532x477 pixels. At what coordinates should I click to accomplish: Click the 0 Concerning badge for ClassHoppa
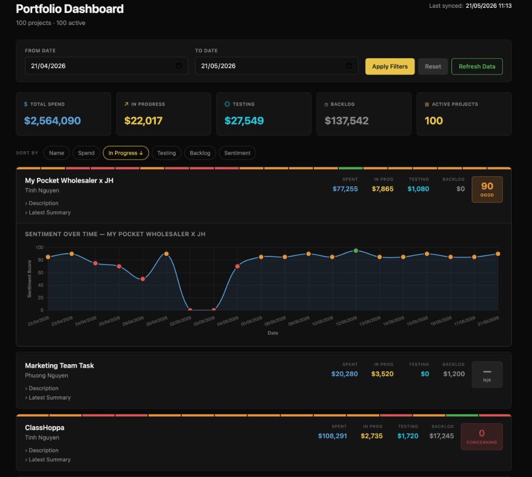pos(482,436)
